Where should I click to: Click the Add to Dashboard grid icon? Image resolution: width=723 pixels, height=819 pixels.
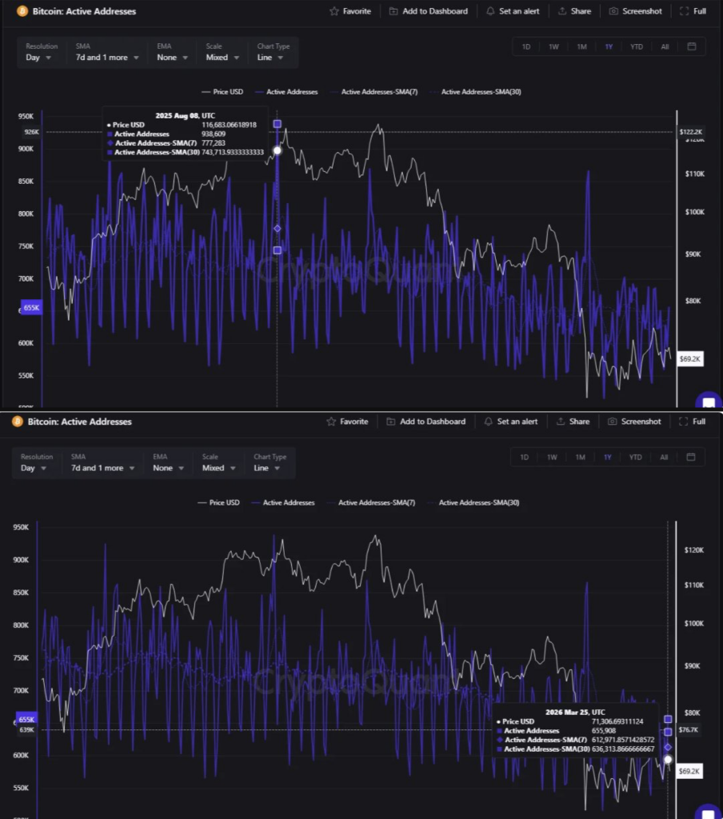coord(392,10)
